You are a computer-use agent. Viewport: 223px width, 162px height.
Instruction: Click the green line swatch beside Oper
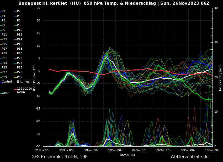[x=1, y=93]
